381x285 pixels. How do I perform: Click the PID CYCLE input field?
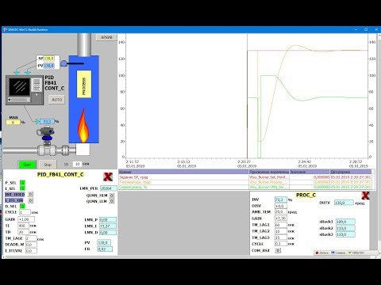[25, 212]
